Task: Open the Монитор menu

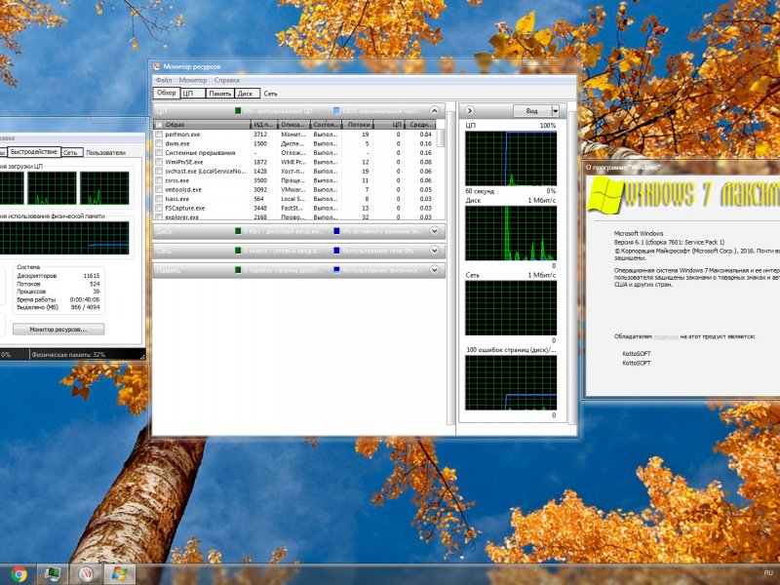Action: (x=193, y=80)
